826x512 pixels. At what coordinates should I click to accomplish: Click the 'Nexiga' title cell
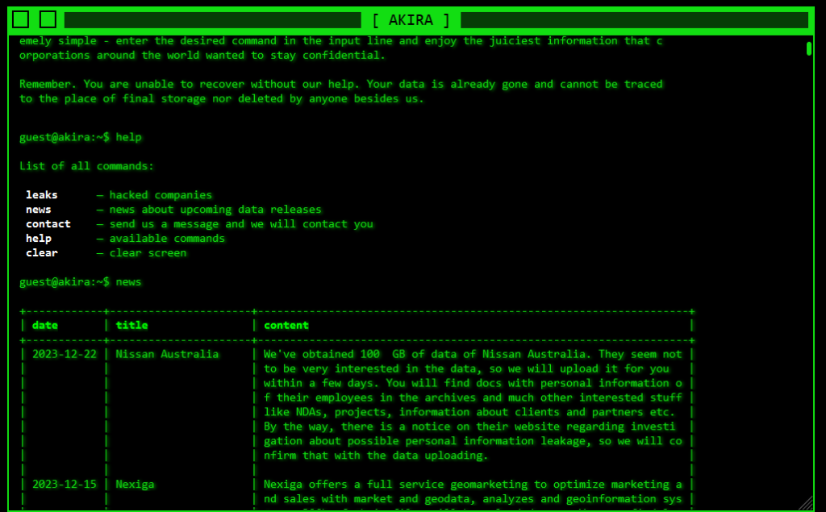tap(135, 485)
